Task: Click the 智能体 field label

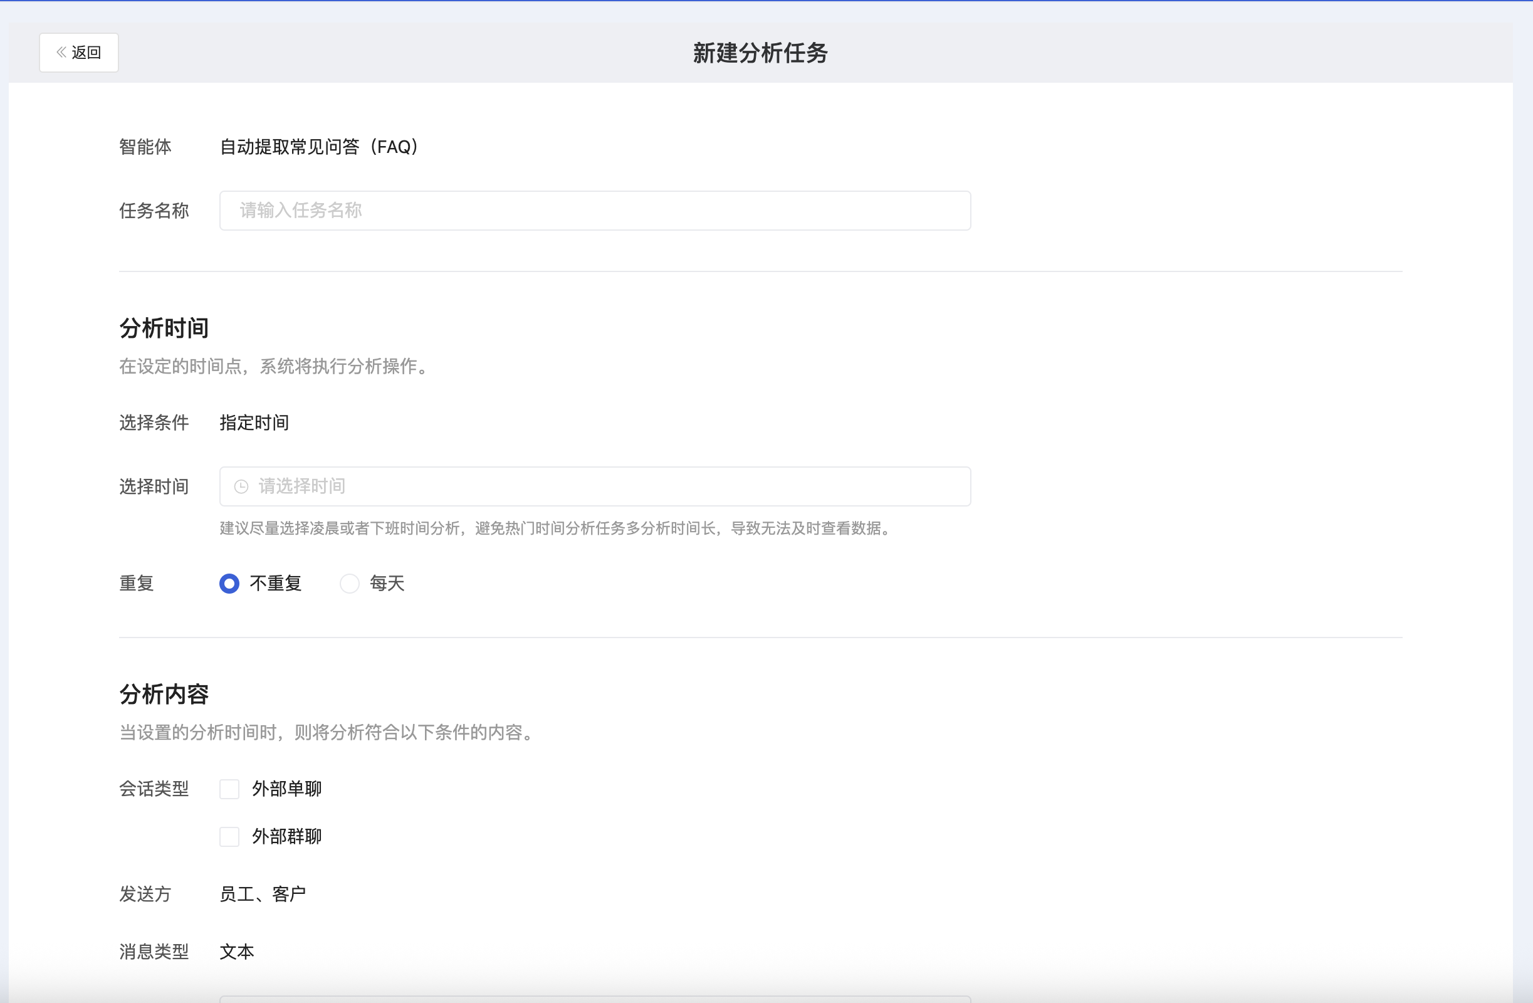Action: coord(145,147)
